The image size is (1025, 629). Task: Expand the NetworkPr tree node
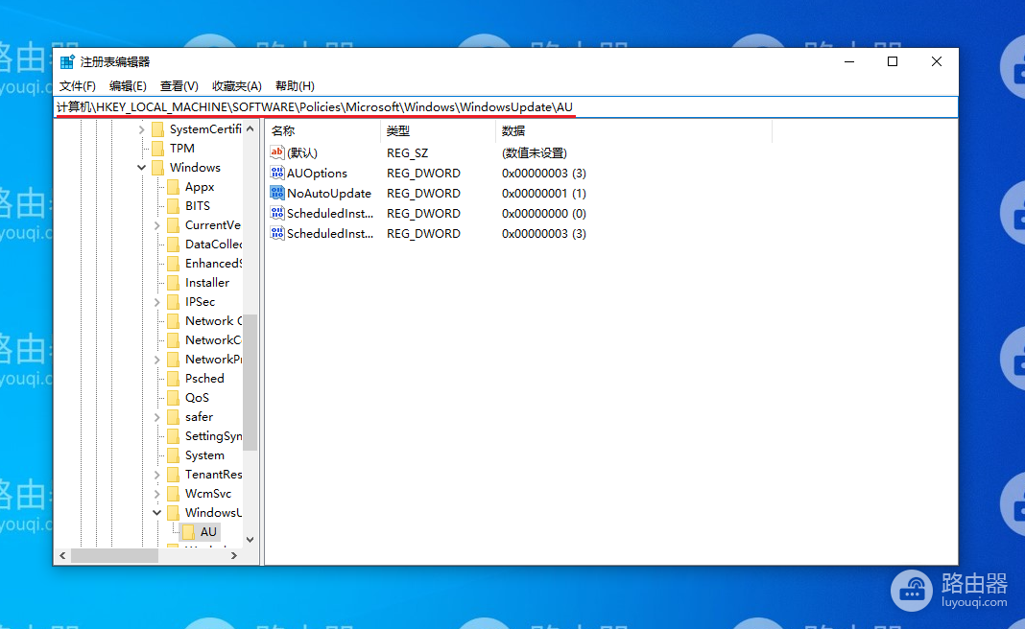click(x=156, y=360)
